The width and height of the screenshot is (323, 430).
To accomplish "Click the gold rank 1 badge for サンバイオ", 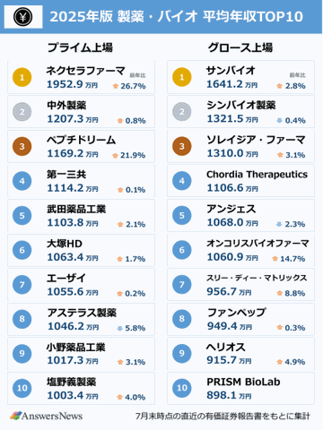I will click(x=182, y=77).
